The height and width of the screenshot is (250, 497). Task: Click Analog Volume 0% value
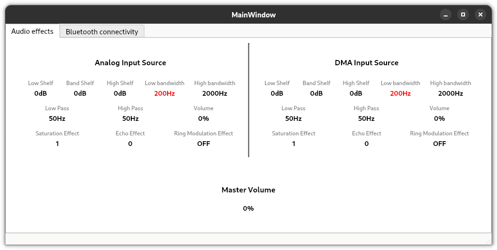click(x=203, y=118)
